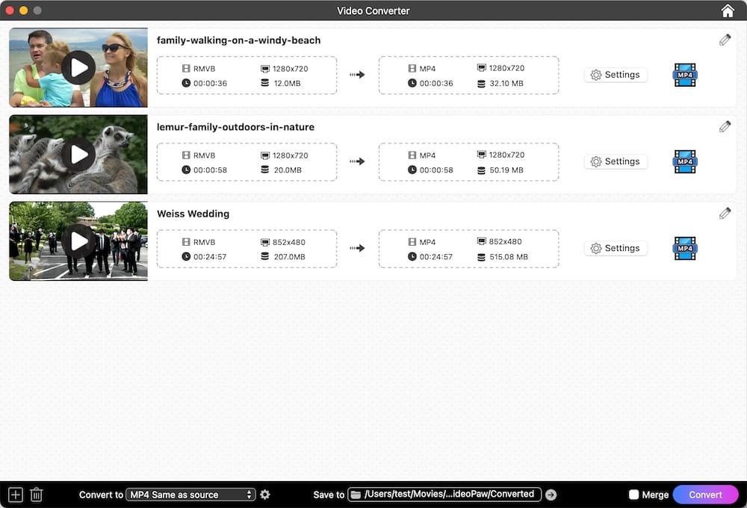Add videos using the plus icon
This screenshot has height=508, width=747.
pyautogui.click(x=15, y=495)
